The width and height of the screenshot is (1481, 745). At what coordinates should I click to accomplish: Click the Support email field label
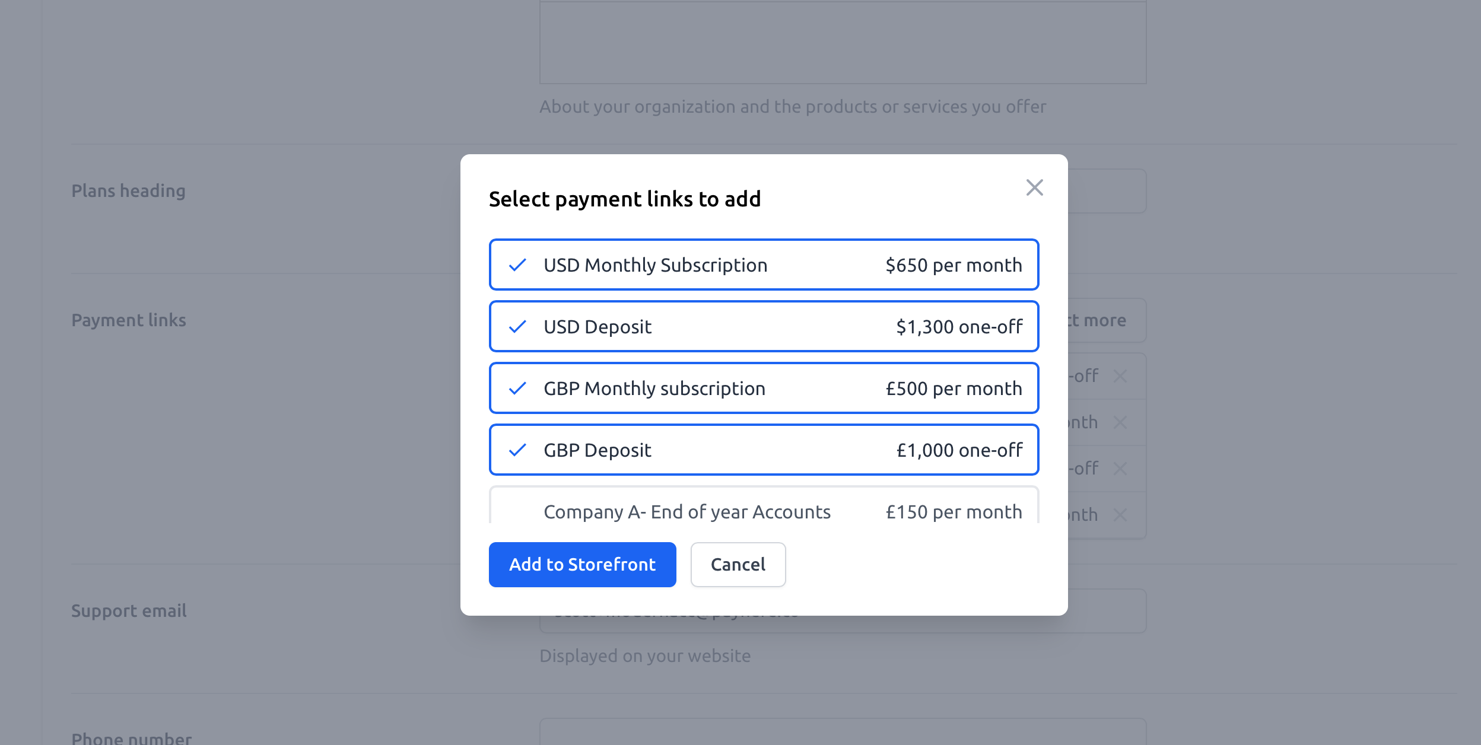pyautogui.click(x=129, y=611)
